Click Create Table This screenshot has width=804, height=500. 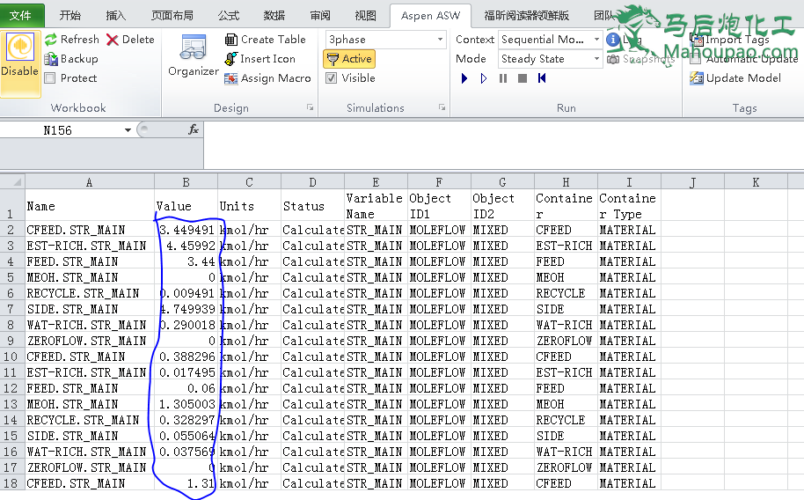pyautogui.click(x=265, y=40)
